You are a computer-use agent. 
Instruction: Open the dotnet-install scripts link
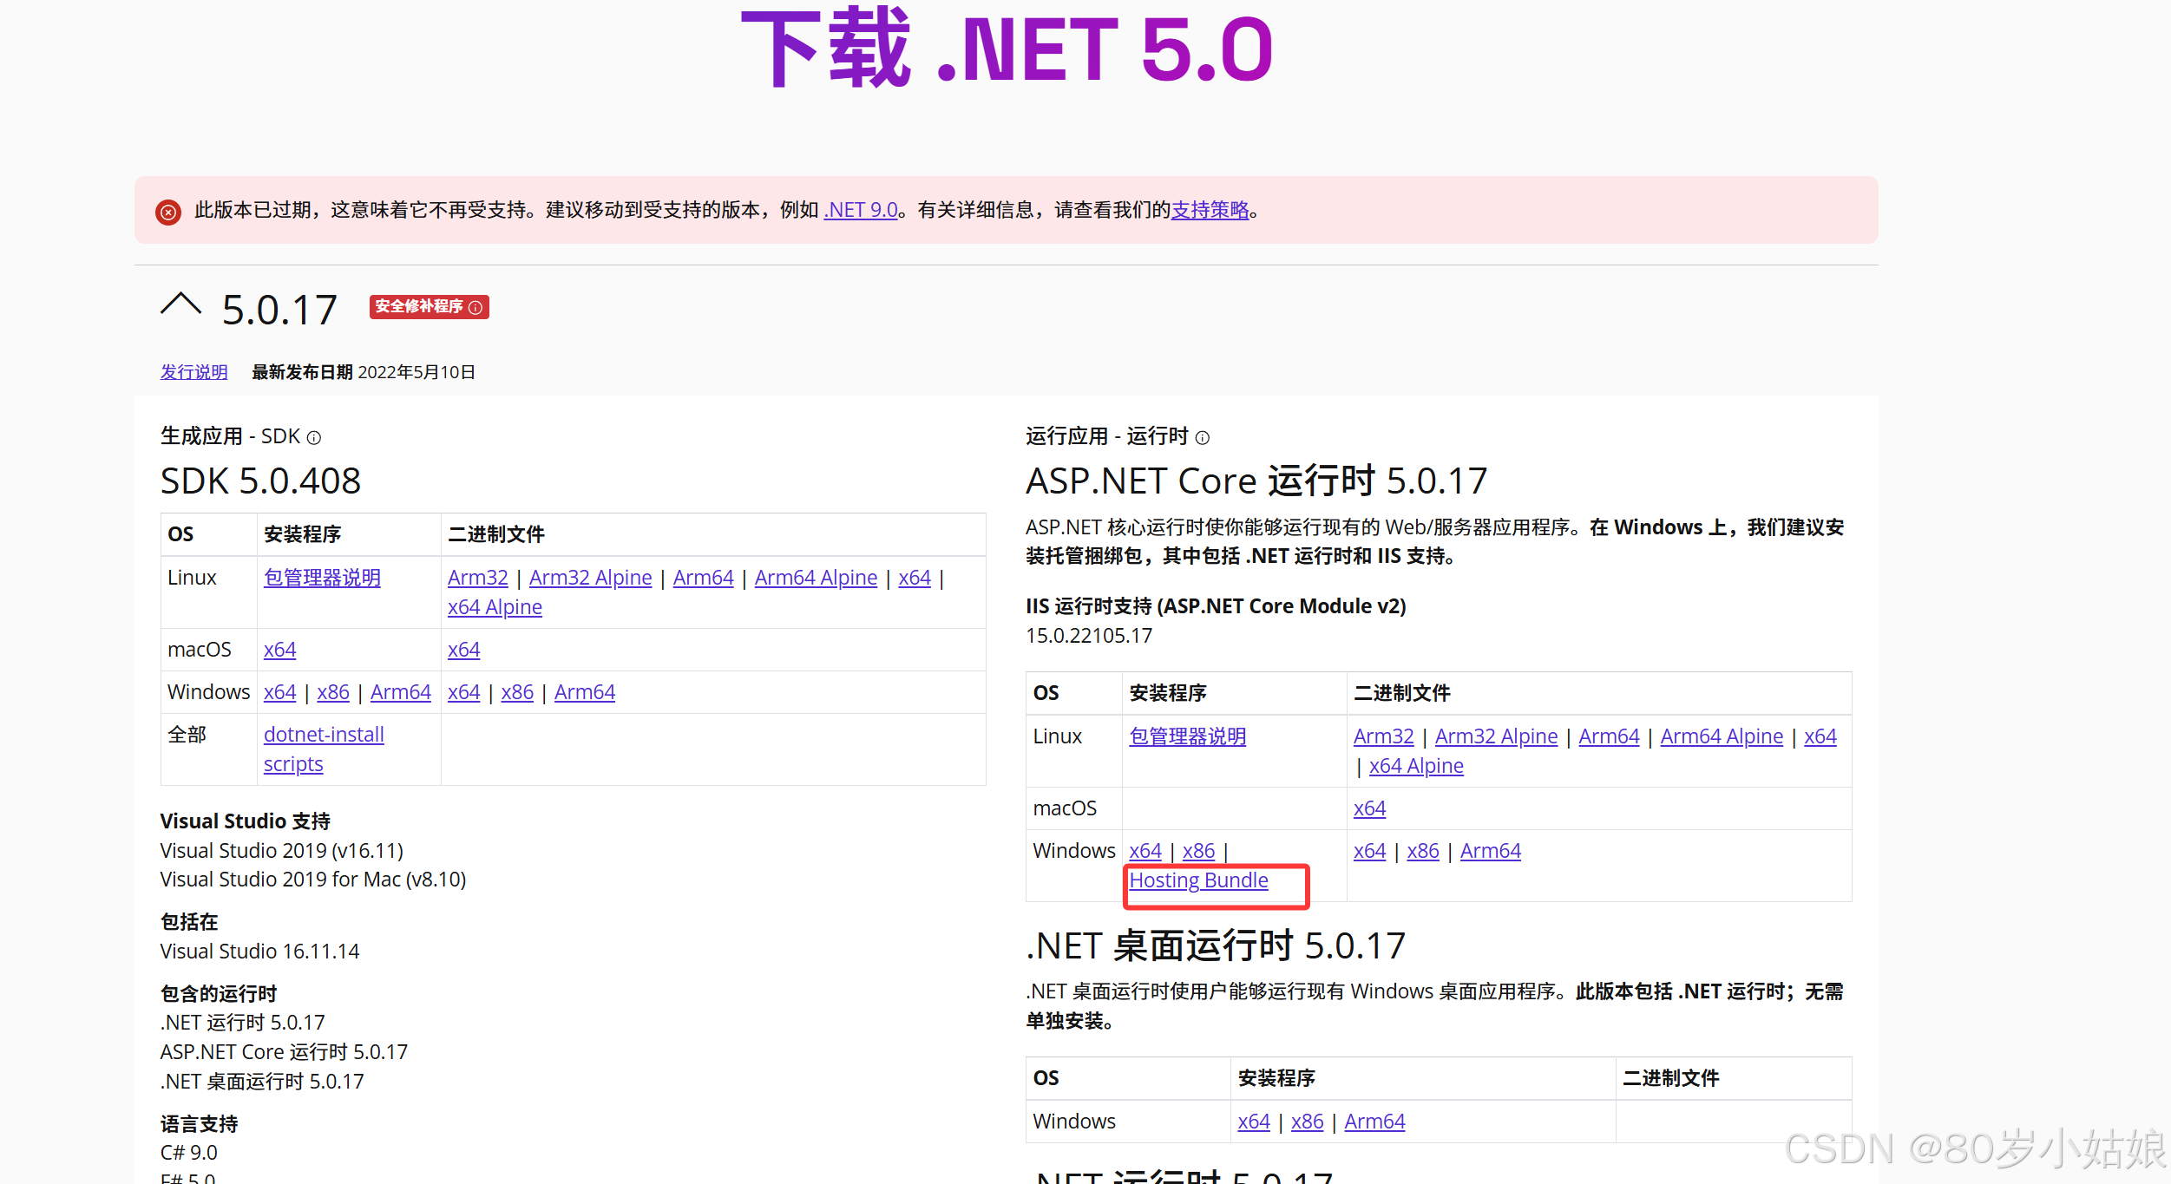click(324, 749)
